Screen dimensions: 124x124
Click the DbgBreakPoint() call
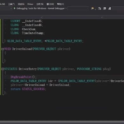tap(23, 77)
